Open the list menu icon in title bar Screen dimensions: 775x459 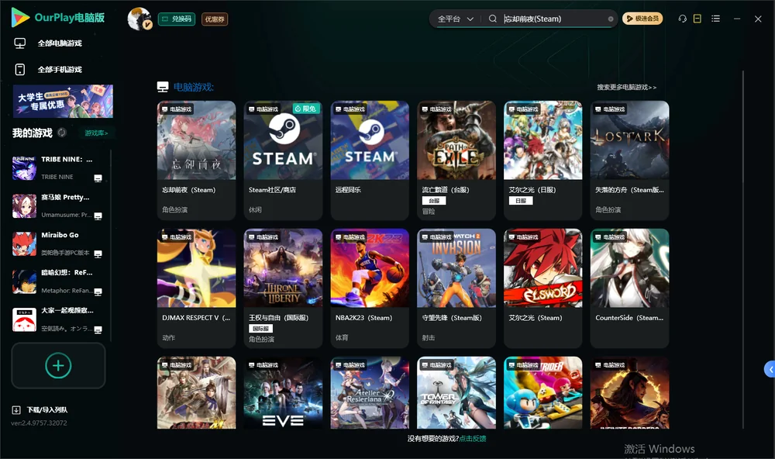click(x=715, y=19)
